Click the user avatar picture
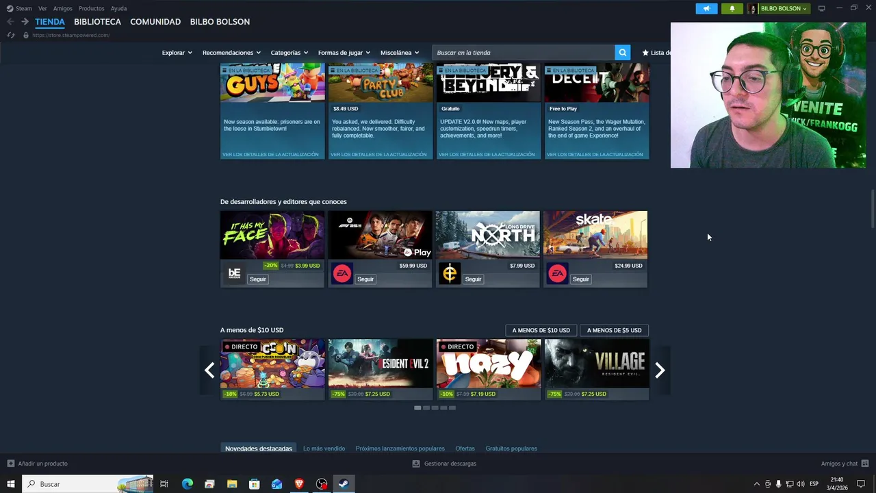 (x=753, y=9)
